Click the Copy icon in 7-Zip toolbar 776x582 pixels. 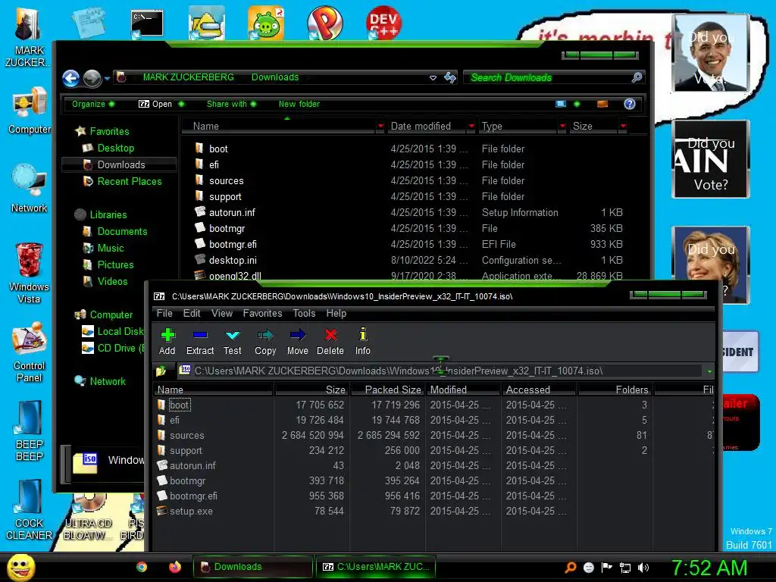[x=265, y=342]
